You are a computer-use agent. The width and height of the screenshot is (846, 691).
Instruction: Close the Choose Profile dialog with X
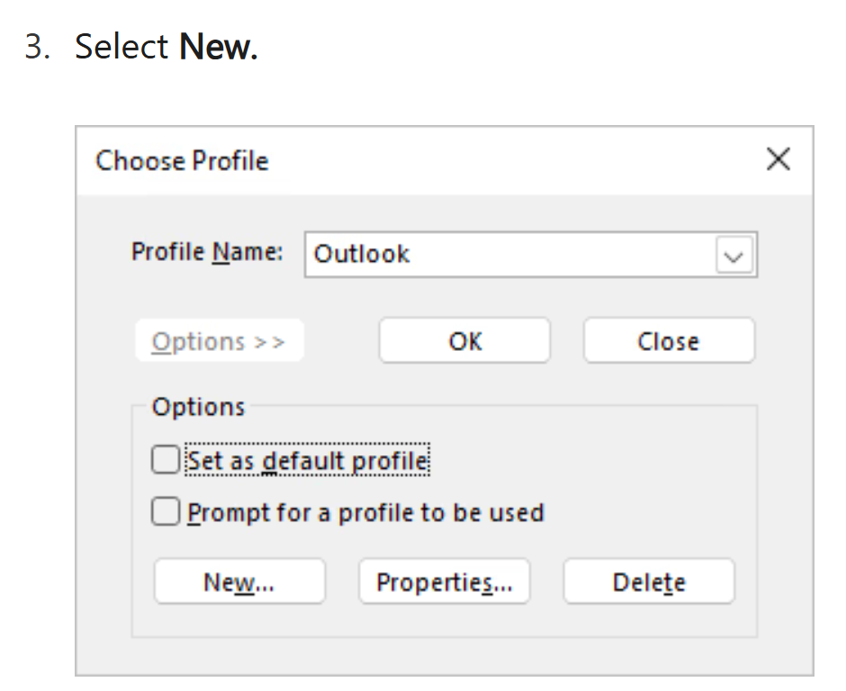coord(778,160)
